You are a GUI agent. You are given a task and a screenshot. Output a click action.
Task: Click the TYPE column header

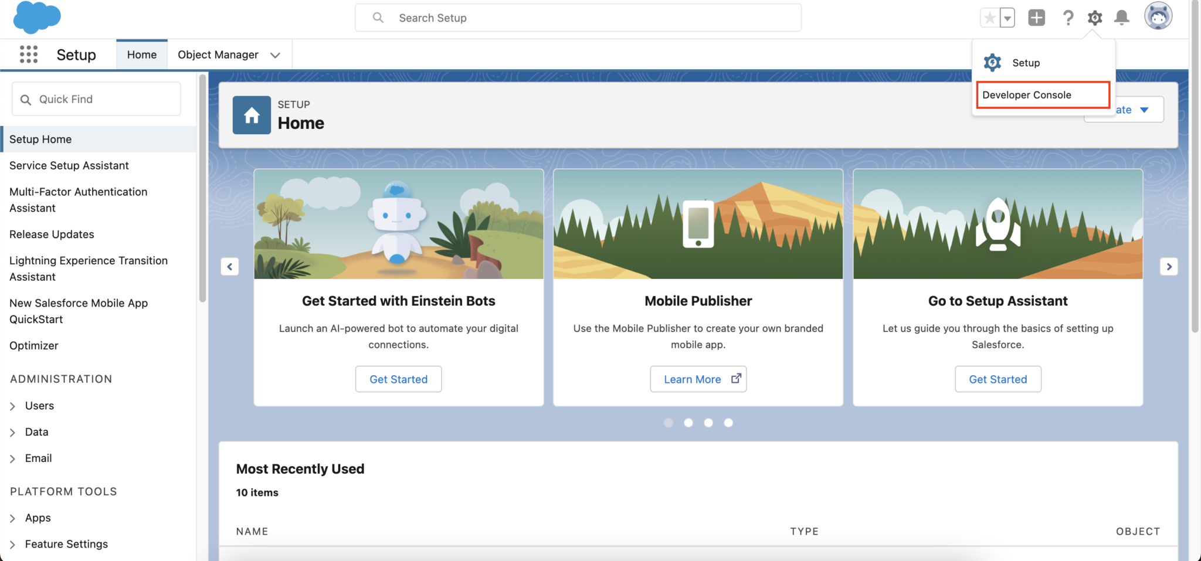(x=804, y=532)
